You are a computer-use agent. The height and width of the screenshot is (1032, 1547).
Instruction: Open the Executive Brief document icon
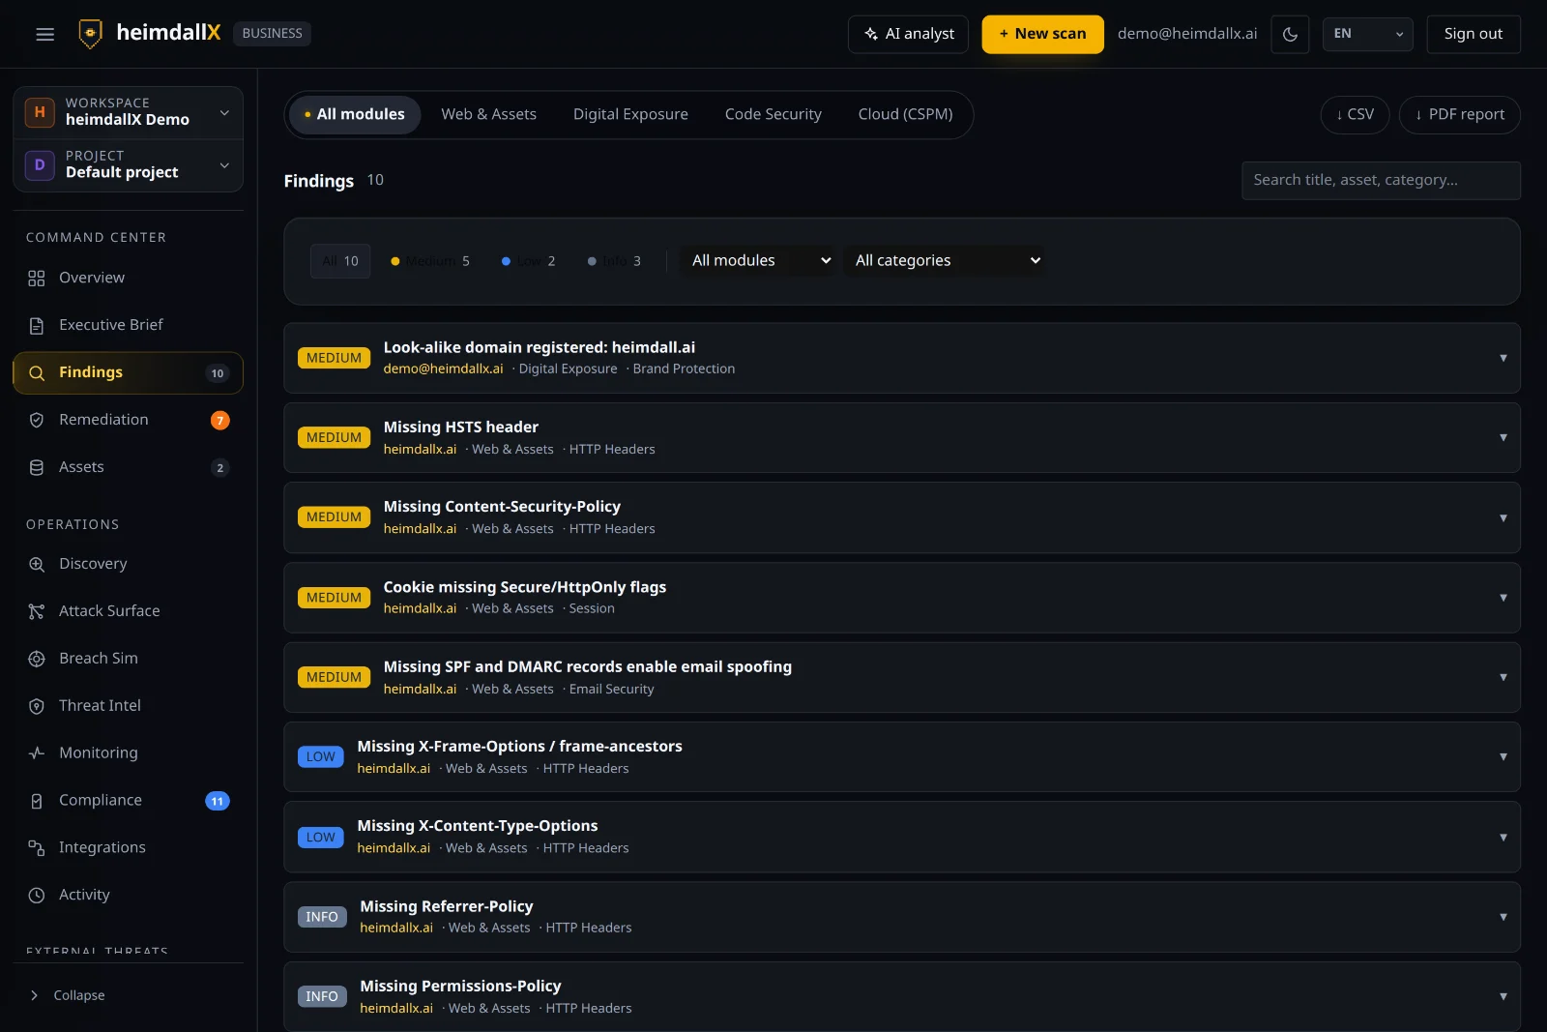pos(37,326)
